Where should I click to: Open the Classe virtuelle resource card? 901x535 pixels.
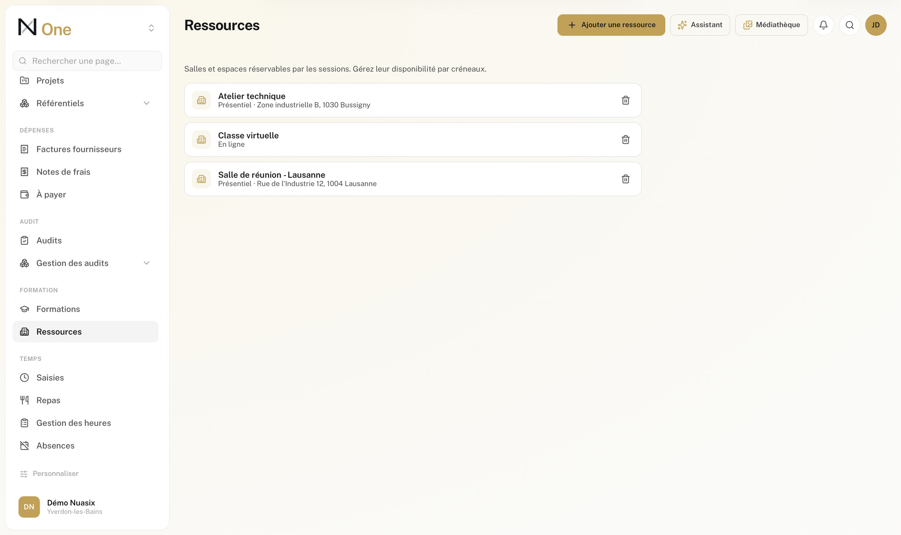[x=413, y=140]
